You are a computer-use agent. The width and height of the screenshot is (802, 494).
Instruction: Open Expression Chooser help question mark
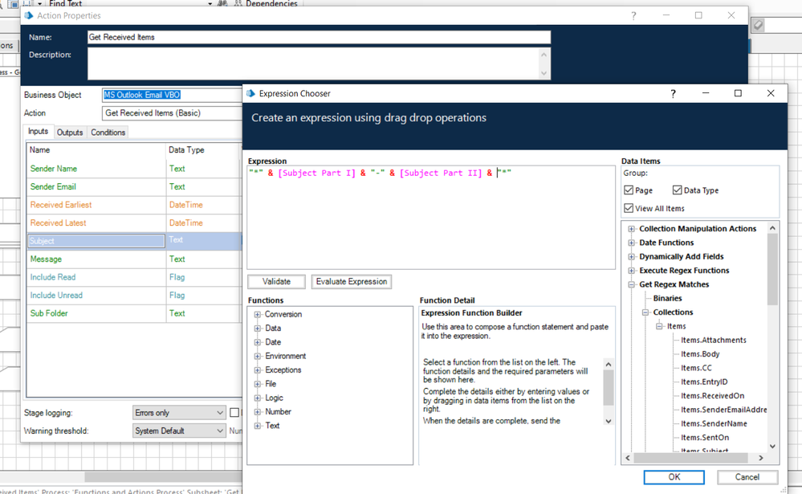tap(673, 94)
